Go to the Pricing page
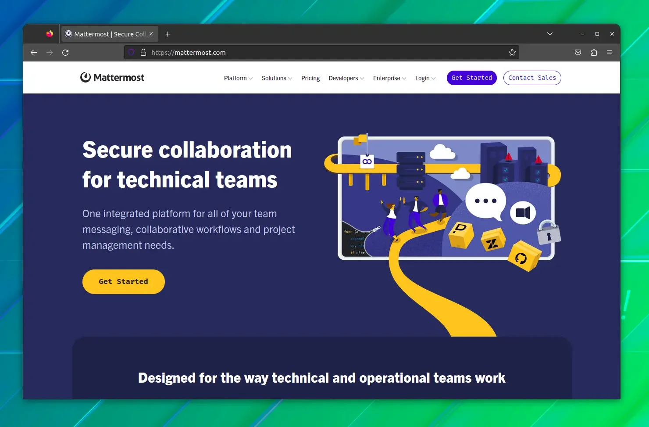This screenshot has width=649, height=427. (310, 78)
